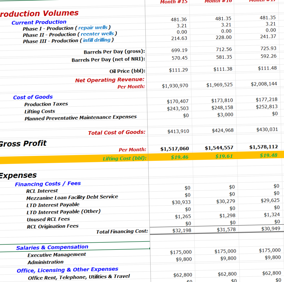284x282 pixels.
Task: Select Mezzanine Loan Facility Debt Service label
Action: [72, 197]
